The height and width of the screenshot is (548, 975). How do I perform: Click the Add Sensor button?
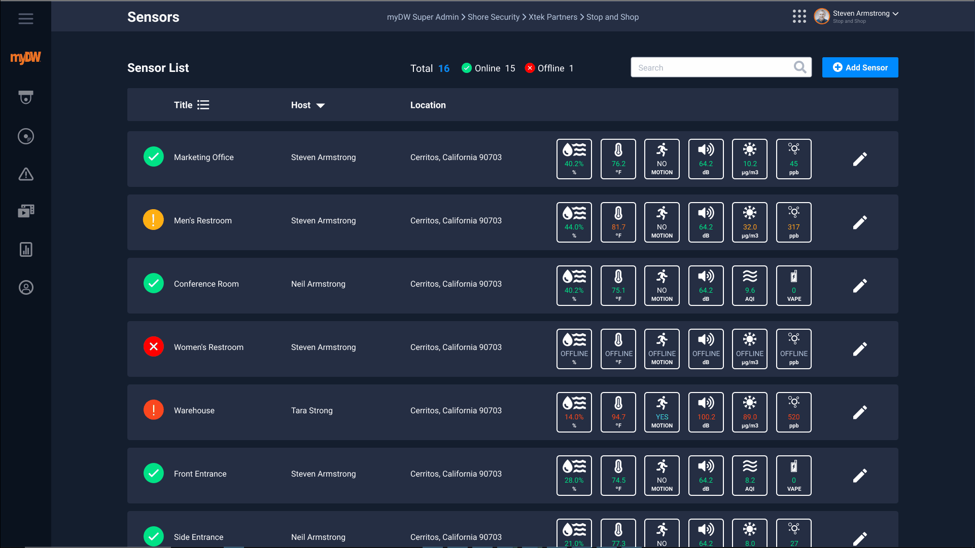pyautogui.click(x=859, y=67)
